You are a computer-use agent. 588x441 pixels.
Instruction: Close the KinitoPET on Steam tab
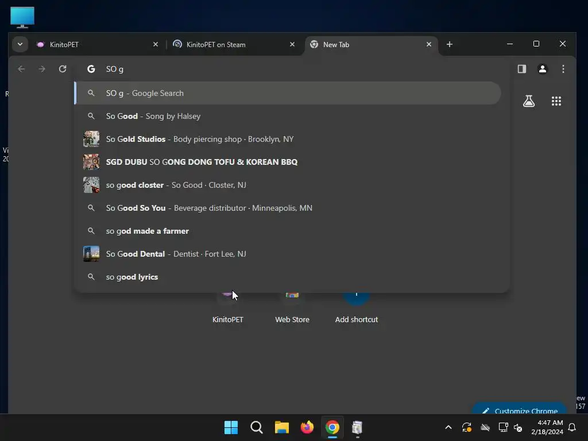(x=292, y=44)
